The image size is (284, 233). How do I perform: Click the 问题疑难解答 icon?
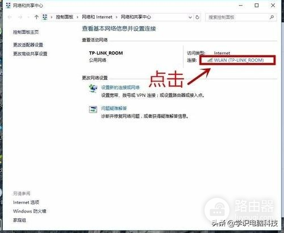pyautogui.click(x=93, y=109)
